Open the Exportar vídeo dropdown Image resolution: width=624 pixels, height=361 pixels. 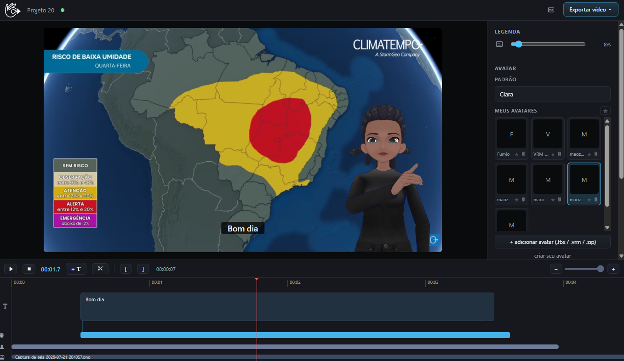(590, 10)
